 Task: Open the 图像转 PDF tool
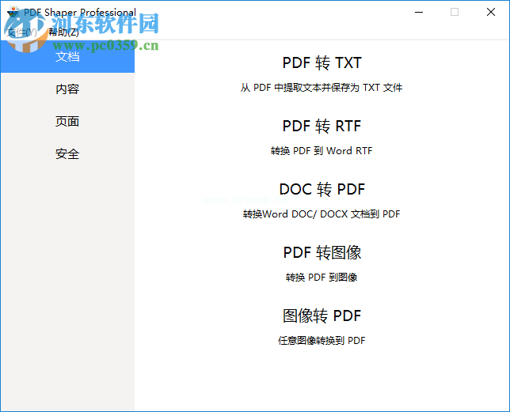click(x=322, y=316)
